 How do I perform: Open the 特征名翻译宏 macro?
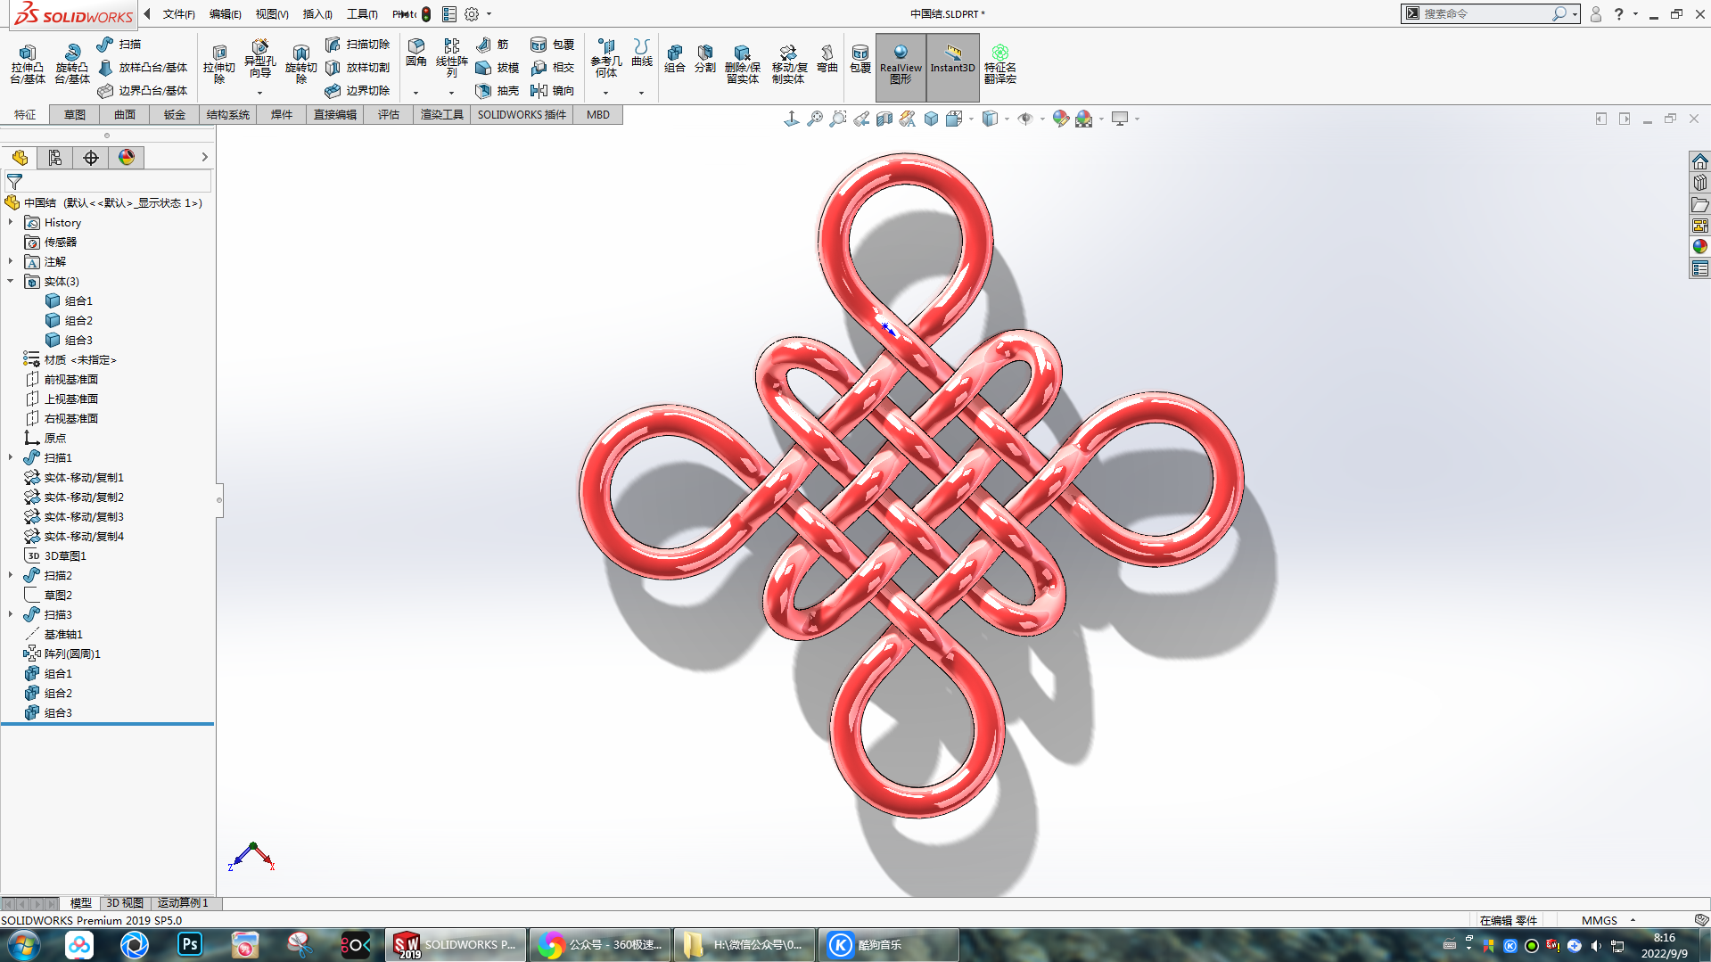pos(1000,64)
